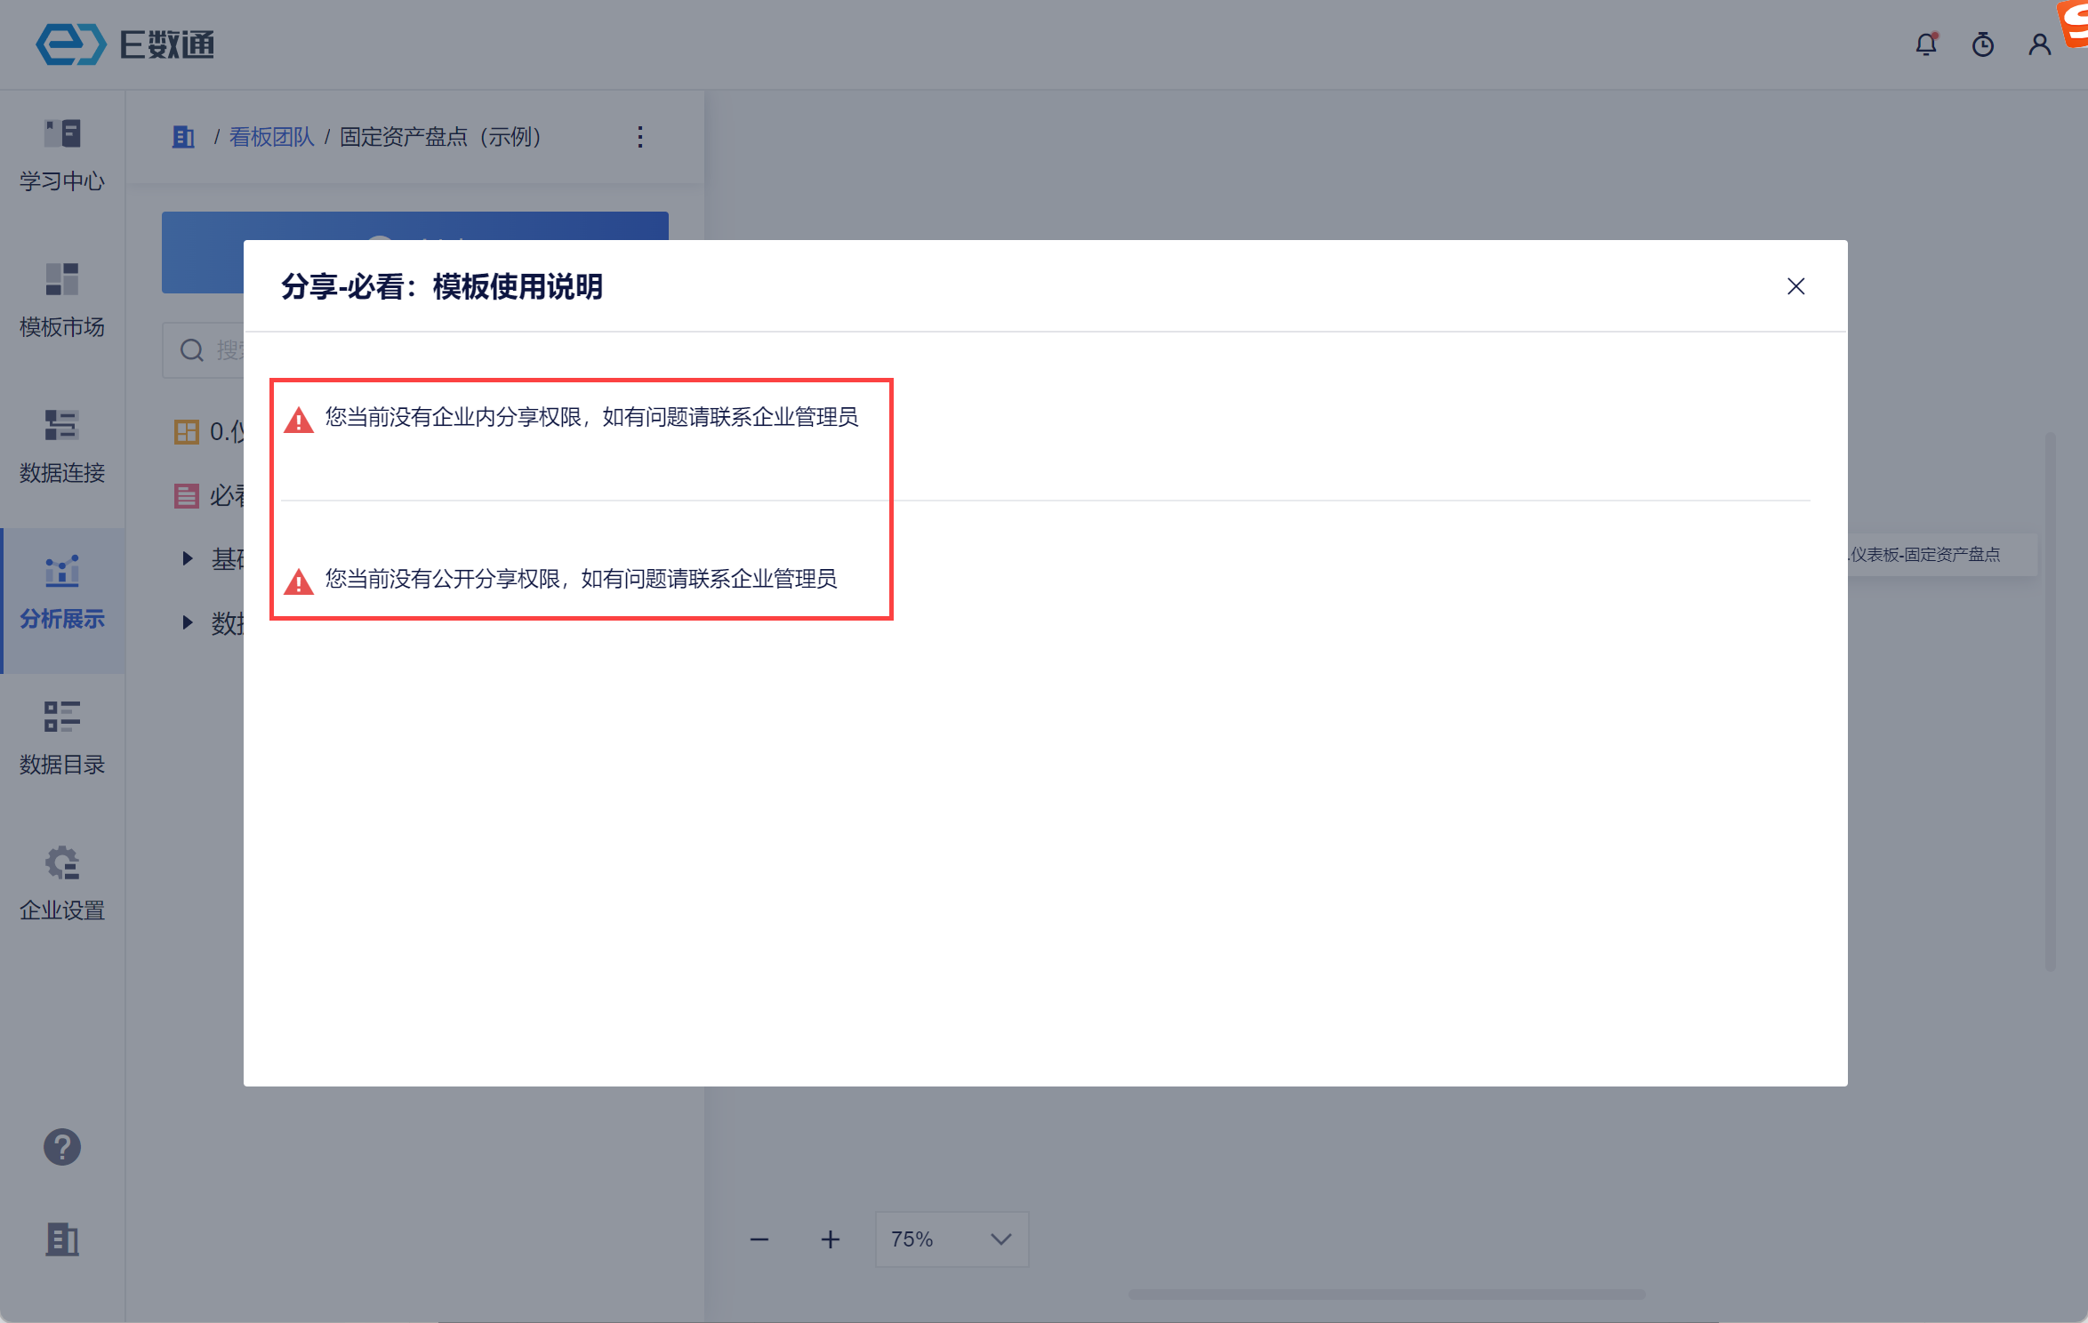Click the zoom in plus button
2088x1323 pixels.
[x=830, y=1239]
